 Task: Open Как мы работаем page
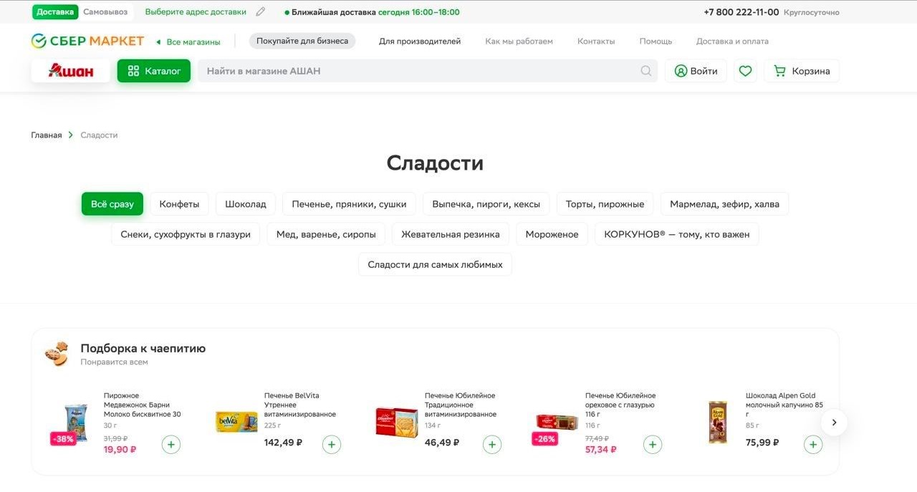(519, 42)
